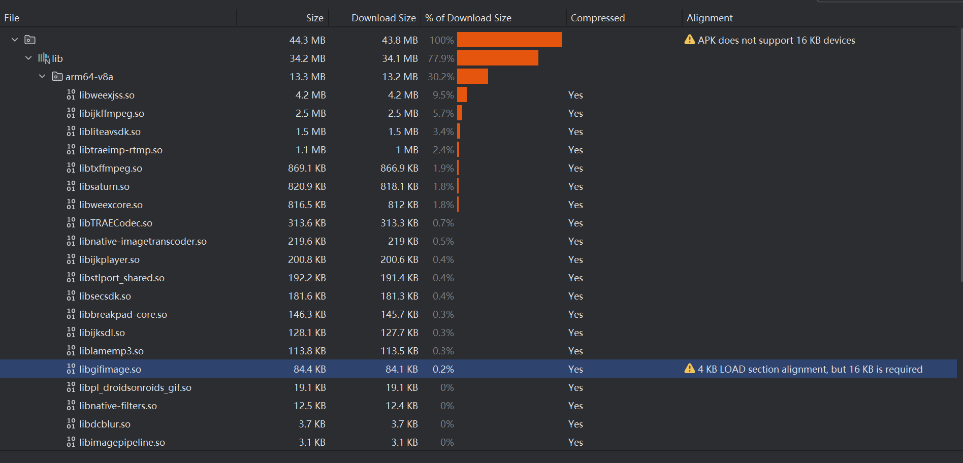Click the 4 KB LOAD section alignment message
The image size is (963, 463).
tap(810, 369)
